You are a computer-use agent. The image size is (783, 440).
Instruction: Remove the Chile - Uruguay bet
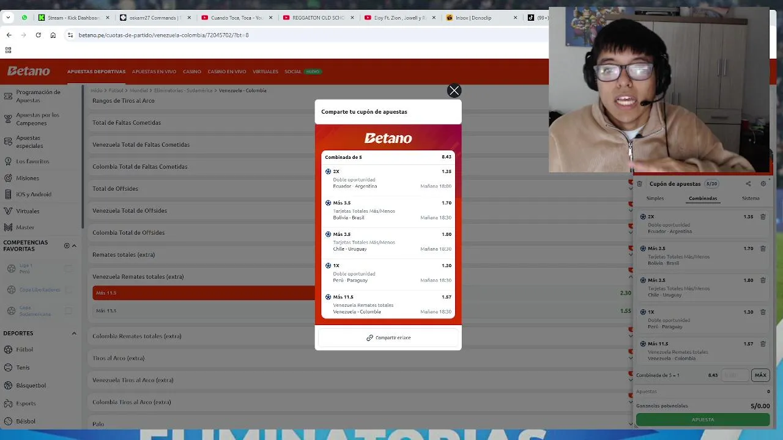[x=763, y=280]
